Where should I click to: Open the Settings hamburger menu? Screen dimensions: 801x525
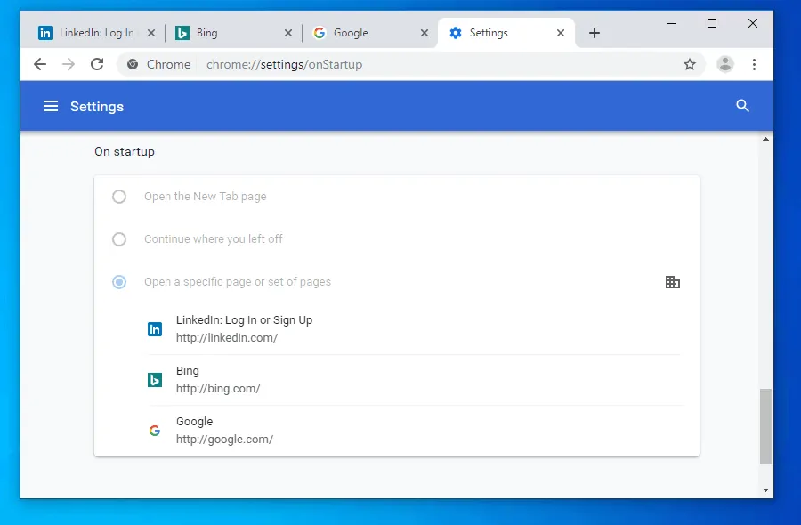pyautogui.click(x=51, y=106)
